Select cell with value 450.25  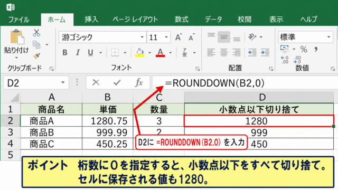(x=108, y=144)
